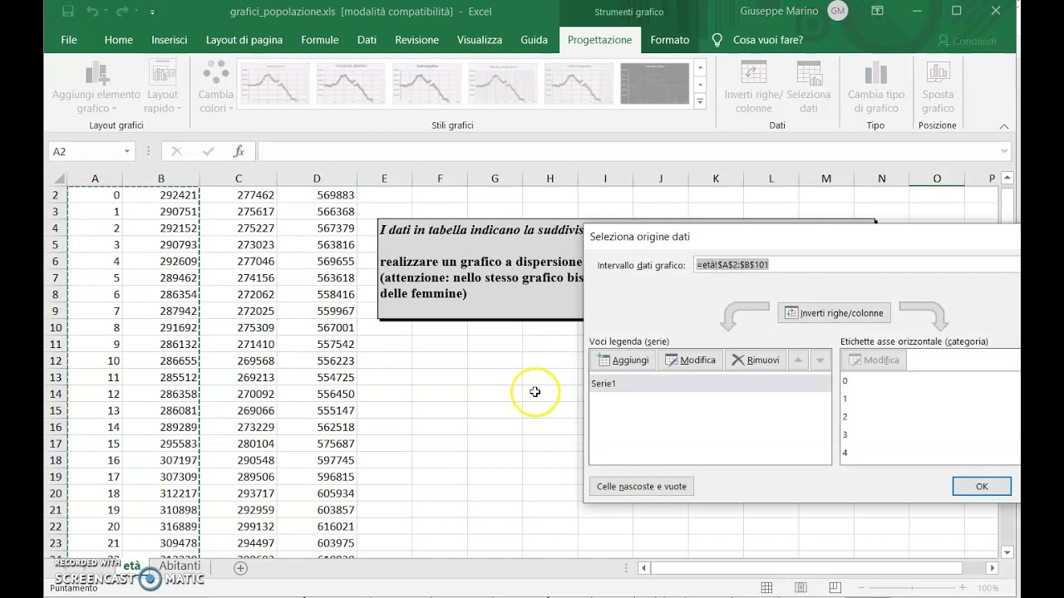Select the second chart style thumbnail
Viewport: 1064px width, 598px height.
tap(351, 83)
